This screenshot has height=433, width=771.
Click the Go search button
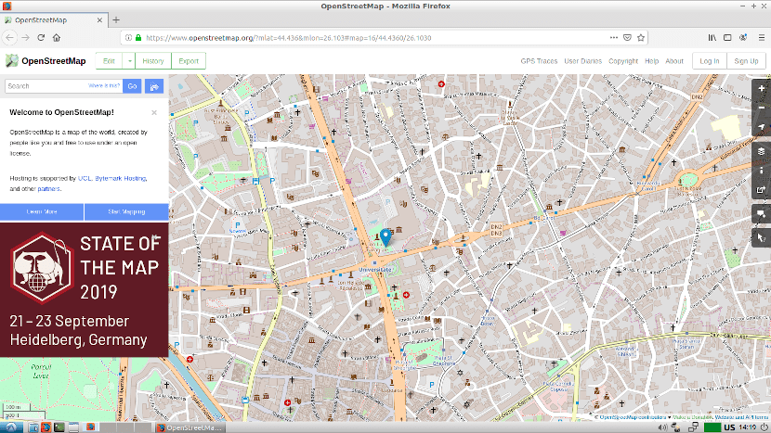[x=132, y=86]
